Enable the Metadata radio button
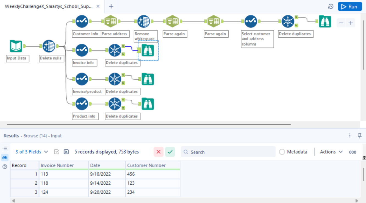This screenshot has height=203, width=366. point(282,152)
